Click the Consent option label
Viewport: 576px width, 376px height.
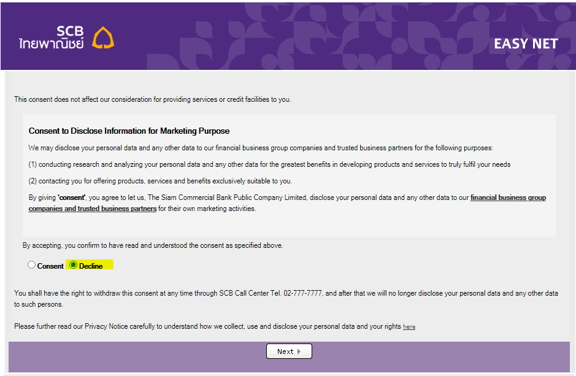[50, 266]
